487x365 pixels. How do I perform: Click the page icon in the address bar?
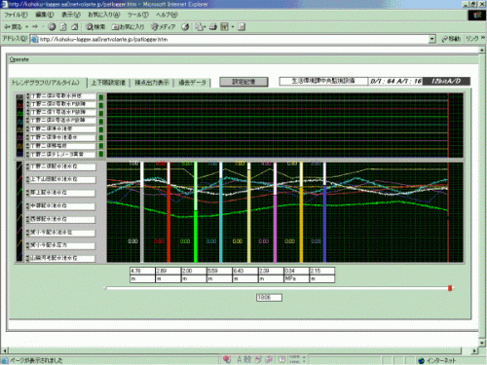pyautogui.click(x=34, y=39)
